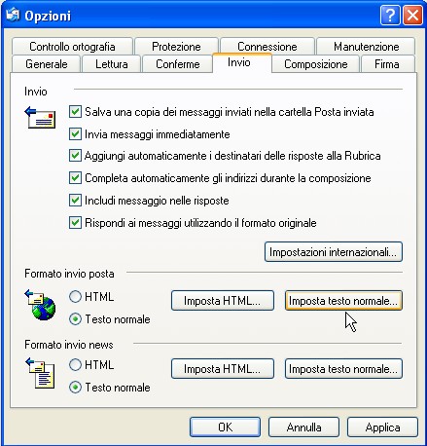This screenshot has width=427, height=446.
Task: Select HTML radio for mail format
Action: point(75,297)
